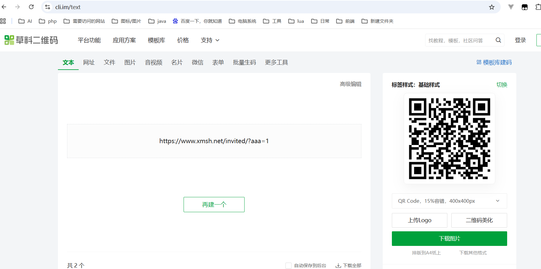541x269 pixels.
Task: Click the 下载其他格式 link
Action: point(473,253)
